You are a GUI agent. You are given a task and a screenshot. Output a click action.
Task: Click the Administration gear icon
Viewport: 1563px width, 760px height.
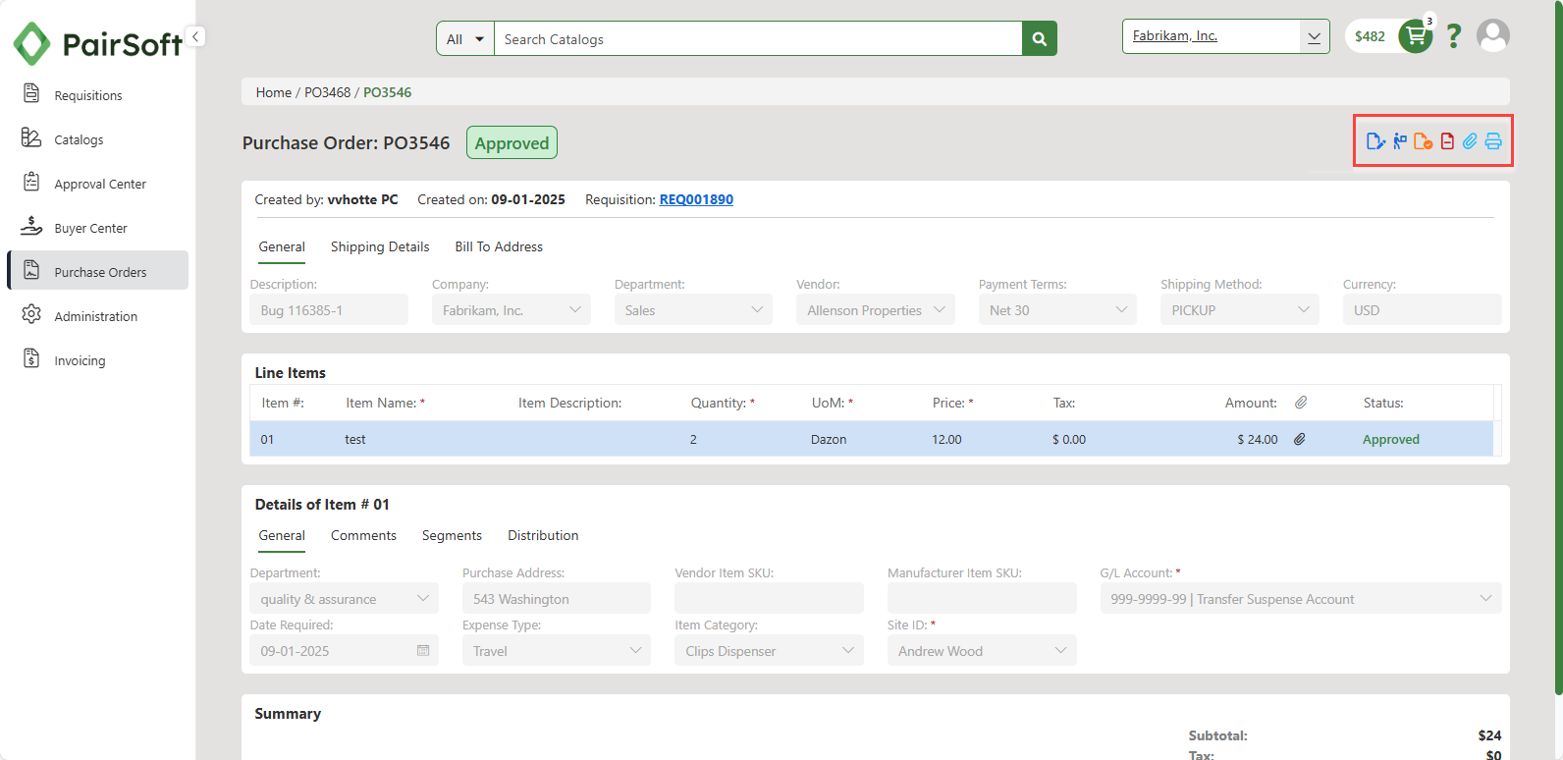coord(31,314)
